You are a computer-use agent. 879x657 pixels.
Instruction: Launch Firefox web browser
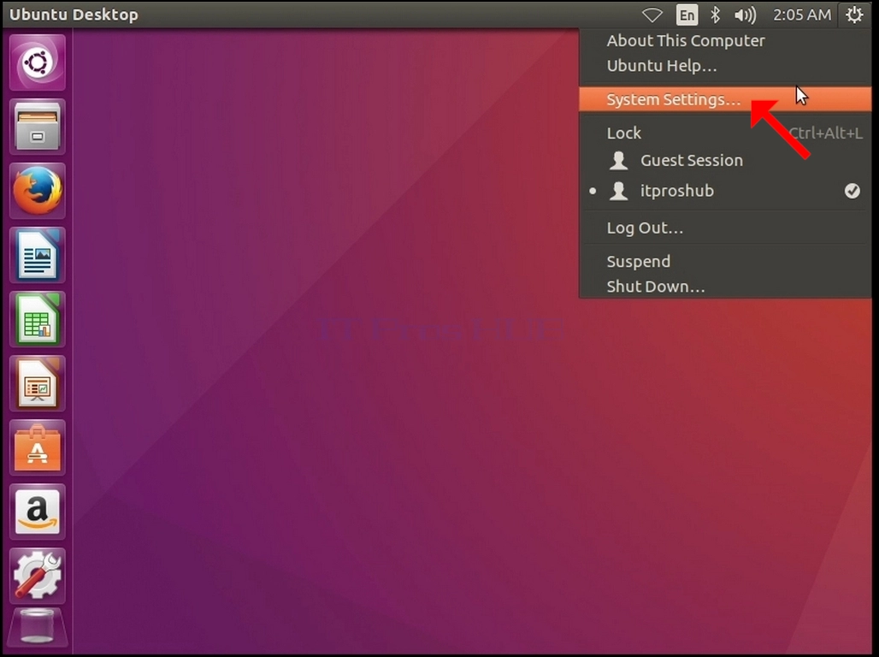[38, 191]
